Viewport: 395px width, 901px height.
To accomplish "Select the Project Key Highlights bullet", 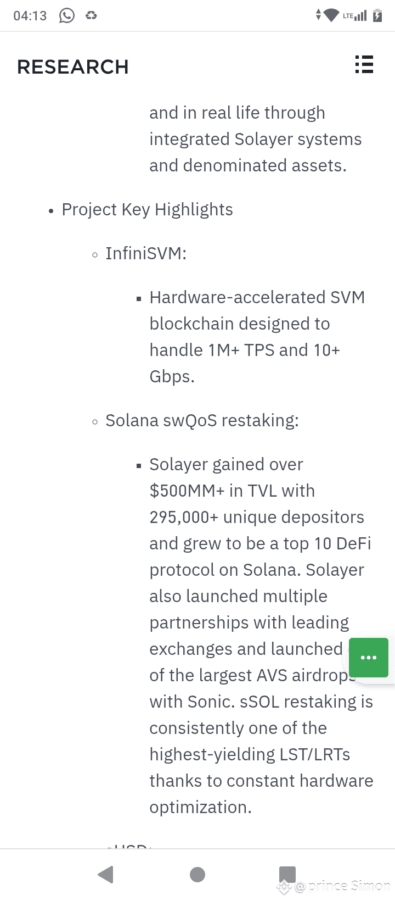I will [147, 209].
